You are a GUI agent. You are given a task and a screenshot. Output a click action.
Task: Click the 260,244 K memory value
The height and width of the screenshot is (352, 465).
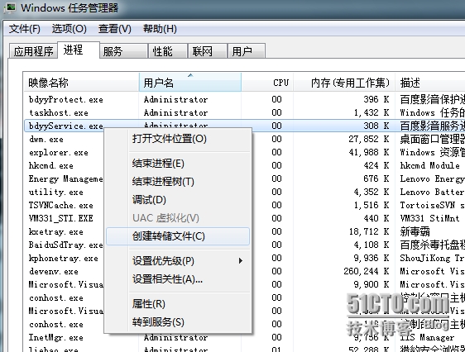pyautogui.click(x=367, y=272)
